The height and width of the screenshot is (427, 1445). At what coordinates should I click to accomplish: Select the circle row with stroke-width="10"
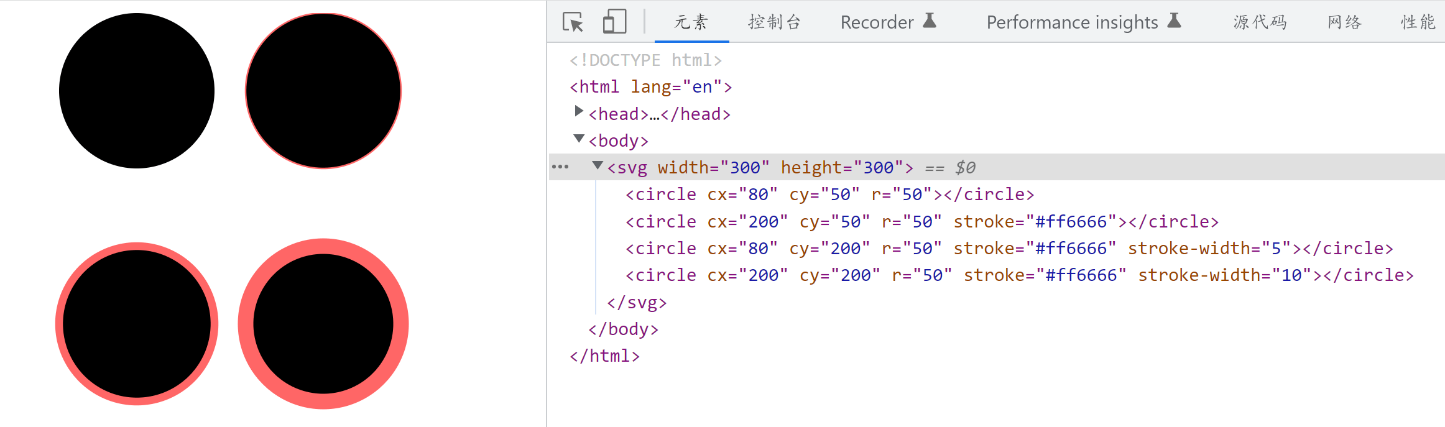tap(1019, 275)
